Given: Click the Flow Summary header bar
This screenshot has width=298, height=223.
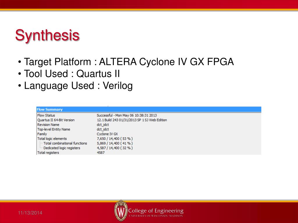Looking at the screenshot, I should point(149,109).
